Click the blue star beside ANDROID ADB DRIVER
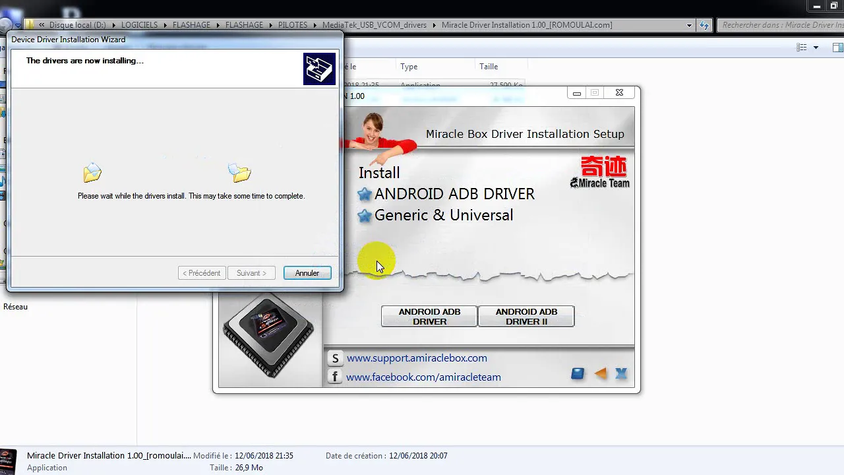 [x=365, y=195]
